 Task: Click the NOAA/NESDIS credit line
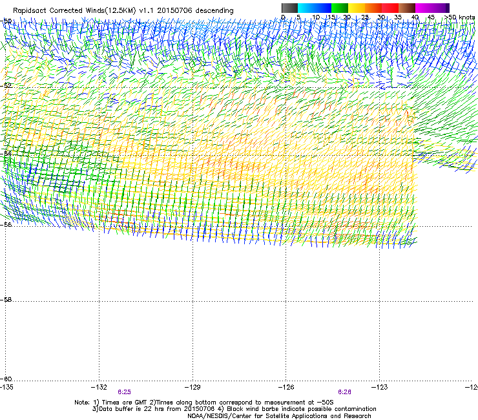tap(279, 416)
